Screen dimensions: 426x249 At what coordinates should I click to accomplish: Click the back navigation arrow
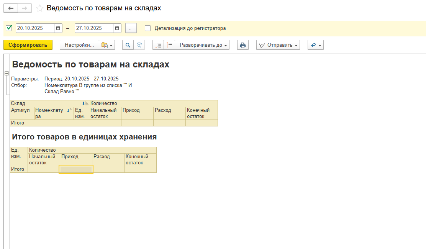(10, 8)
